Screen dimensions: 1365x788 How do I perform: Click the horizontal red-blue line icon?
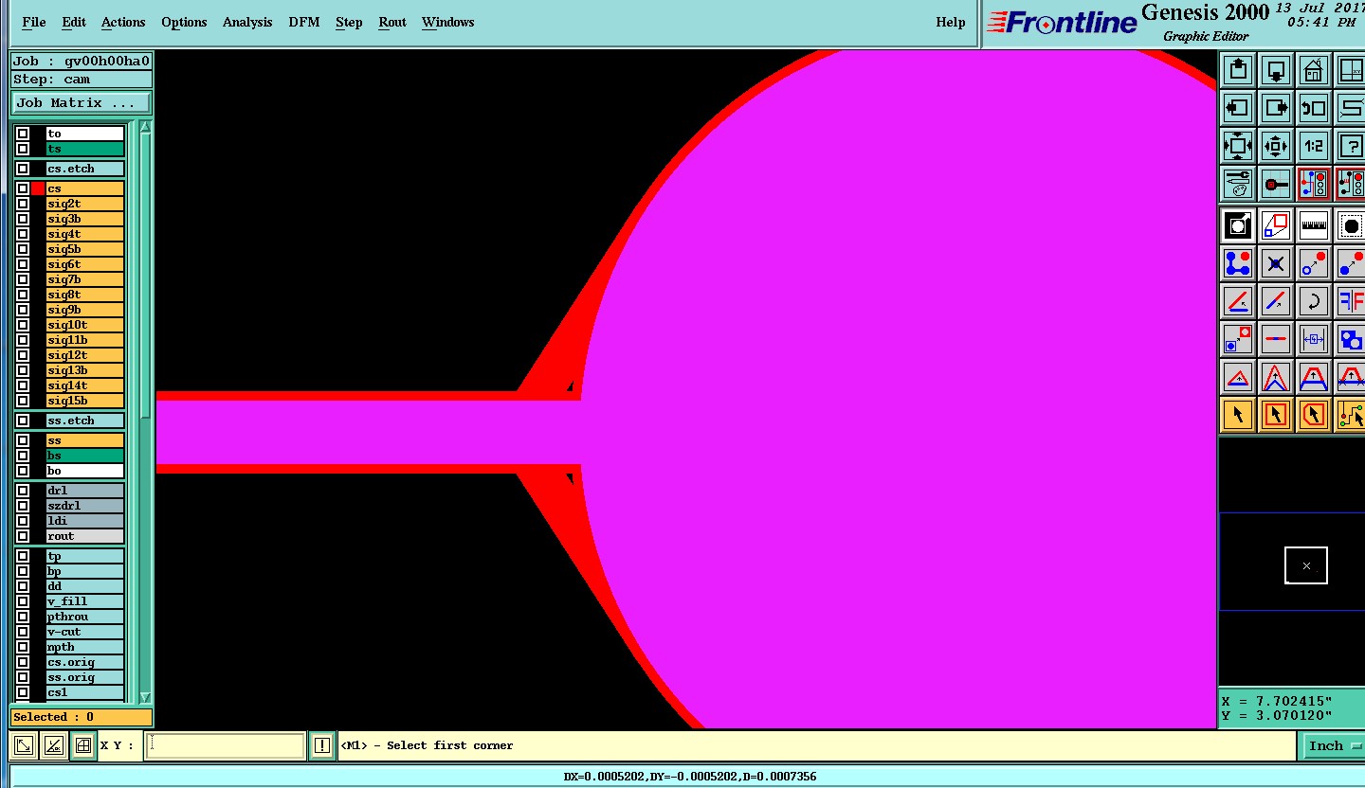coord(1276,339)
